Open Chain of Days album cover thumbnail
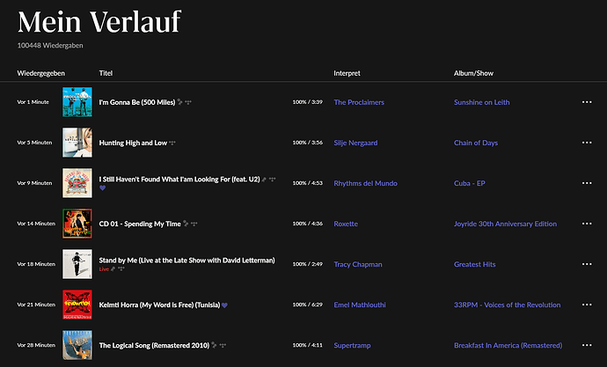This screenshot has height=367, width=607. 77,143
